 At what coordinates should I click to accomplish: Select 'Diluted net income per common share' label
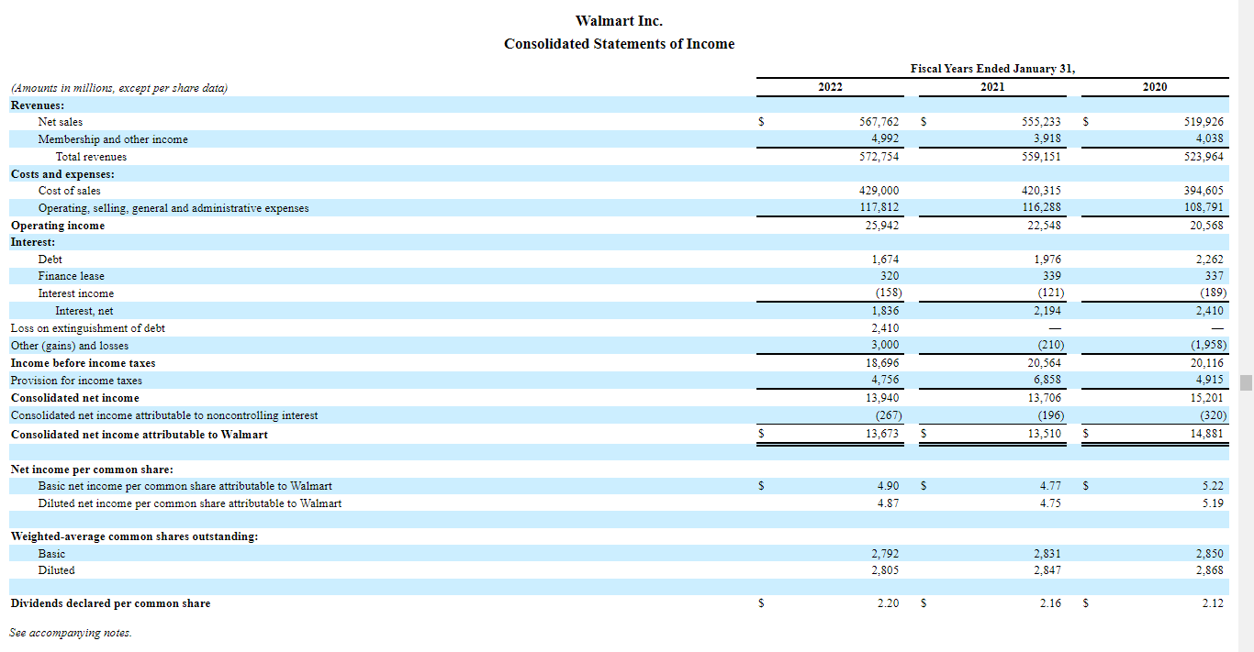coord(189,503)
